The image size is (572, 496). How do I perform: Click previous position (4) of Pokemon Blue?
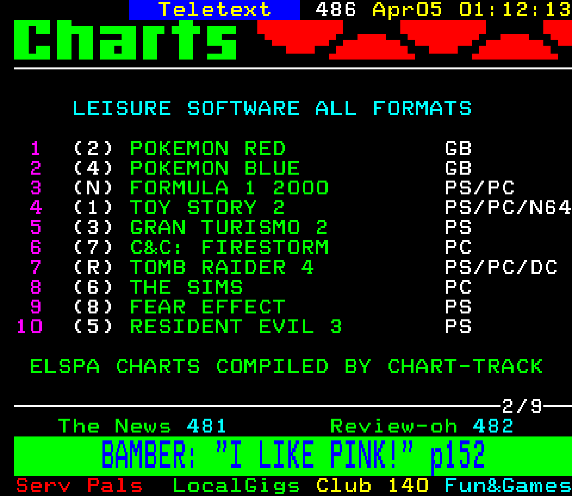click(x=93, y=168)
